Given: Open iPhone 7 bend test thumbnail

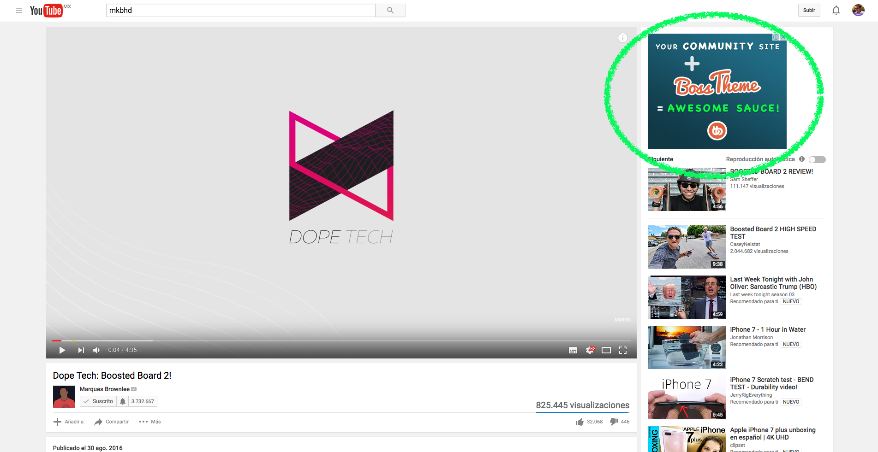Looking at the screenshot, I should pyautogui.click(x=687, y=398).
